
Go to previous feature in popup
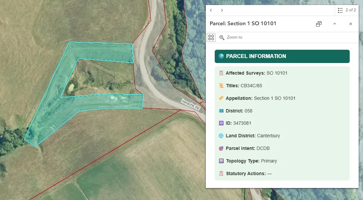tap(211, 10)
